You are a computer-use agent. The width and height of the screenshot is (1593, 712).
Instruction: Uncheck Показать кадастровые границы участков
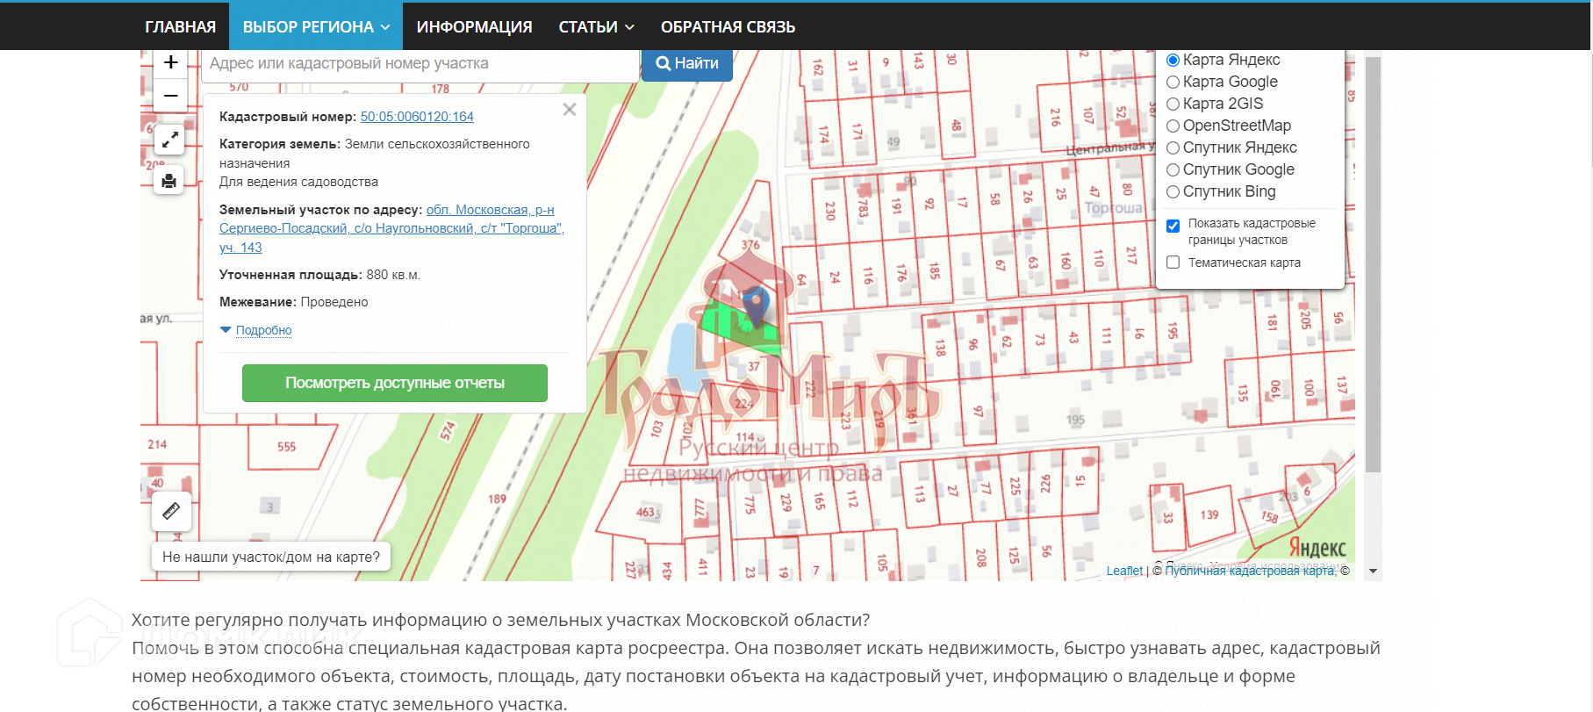(1173, 226)
